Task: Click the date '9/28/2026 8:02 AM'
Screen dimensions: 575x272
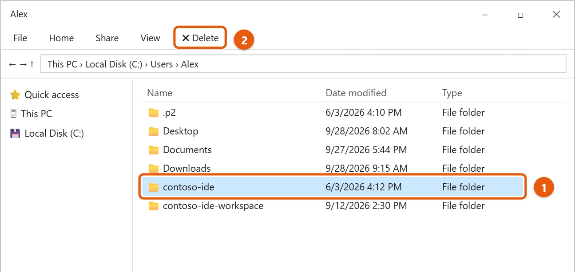Action: pyautogui.click(x=367, y=131)
